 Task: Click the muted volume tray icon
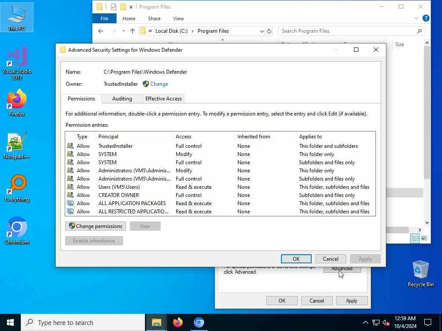[386, 322]
